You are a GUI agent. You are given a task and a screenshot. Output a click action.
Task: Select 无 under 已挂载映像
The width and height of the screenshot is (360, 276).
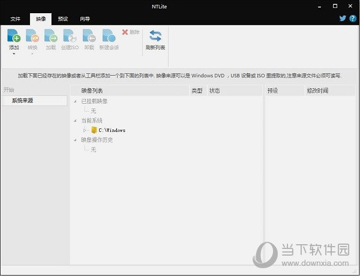point(93,111)
